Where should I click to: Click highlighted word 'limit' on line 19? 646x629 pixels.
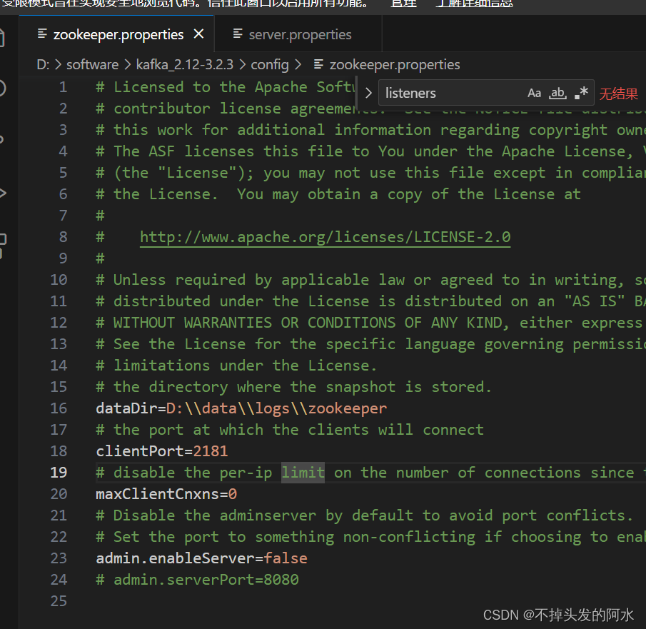pyautogui.click(x=303, y=473)
